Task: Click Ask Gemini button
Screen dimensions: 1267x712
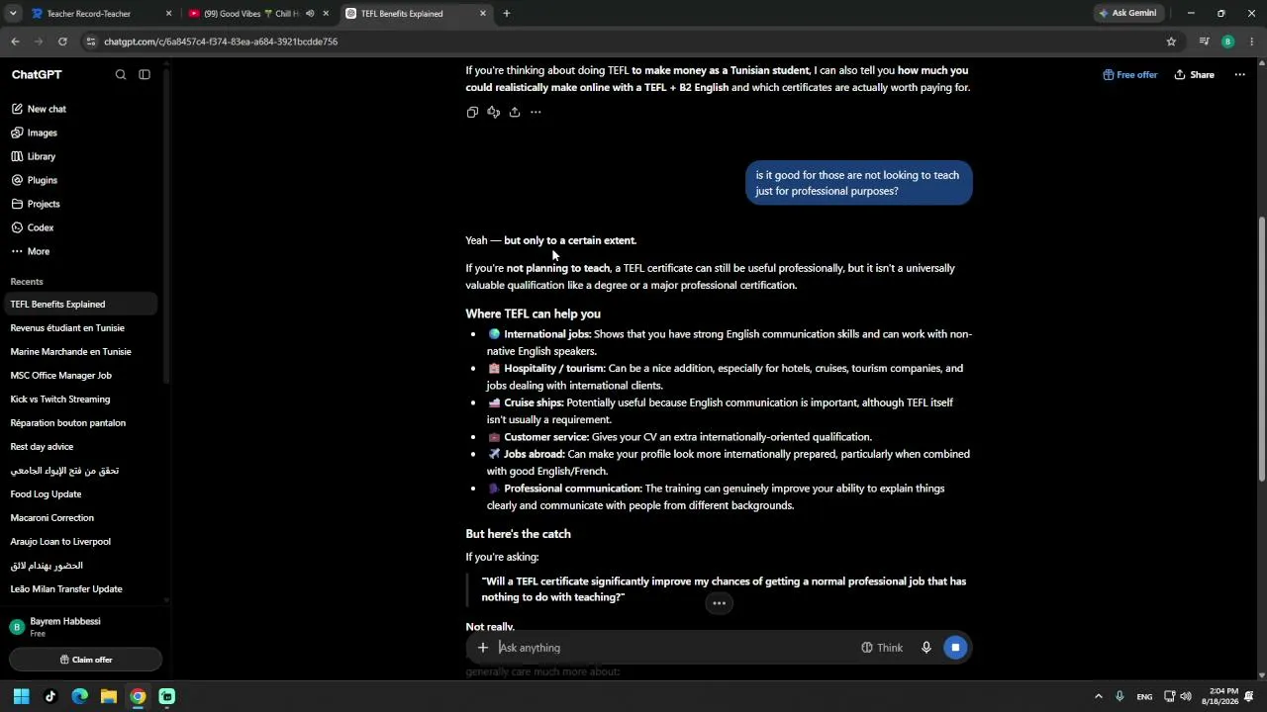Action: (1127, 14)
